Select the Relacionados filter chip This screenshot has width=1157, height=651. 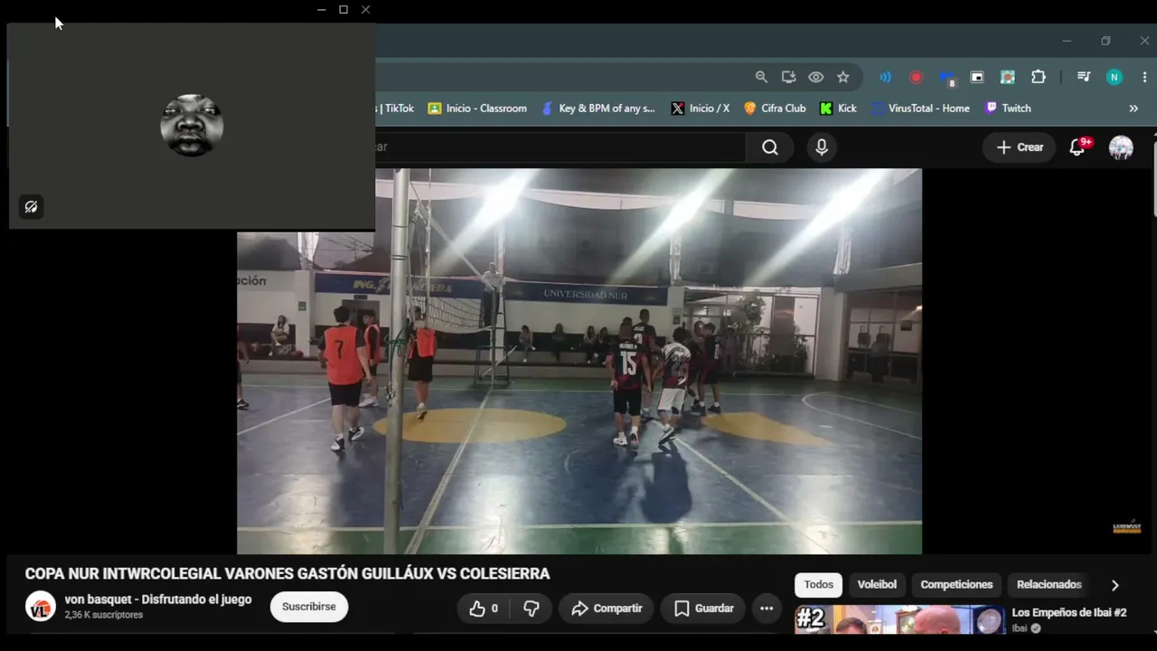[x=1049, y=585]
